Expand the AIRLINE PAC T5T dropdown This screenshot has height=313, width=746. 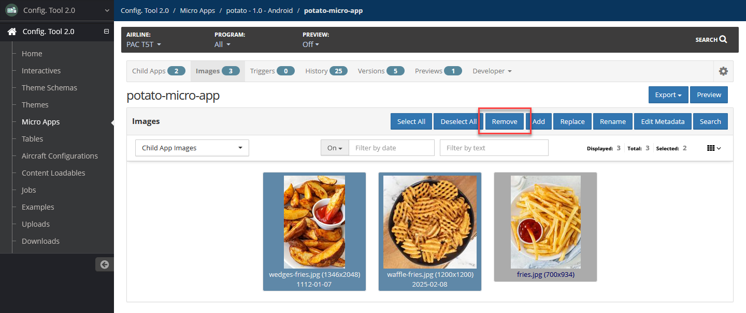(x=144, y=44)
